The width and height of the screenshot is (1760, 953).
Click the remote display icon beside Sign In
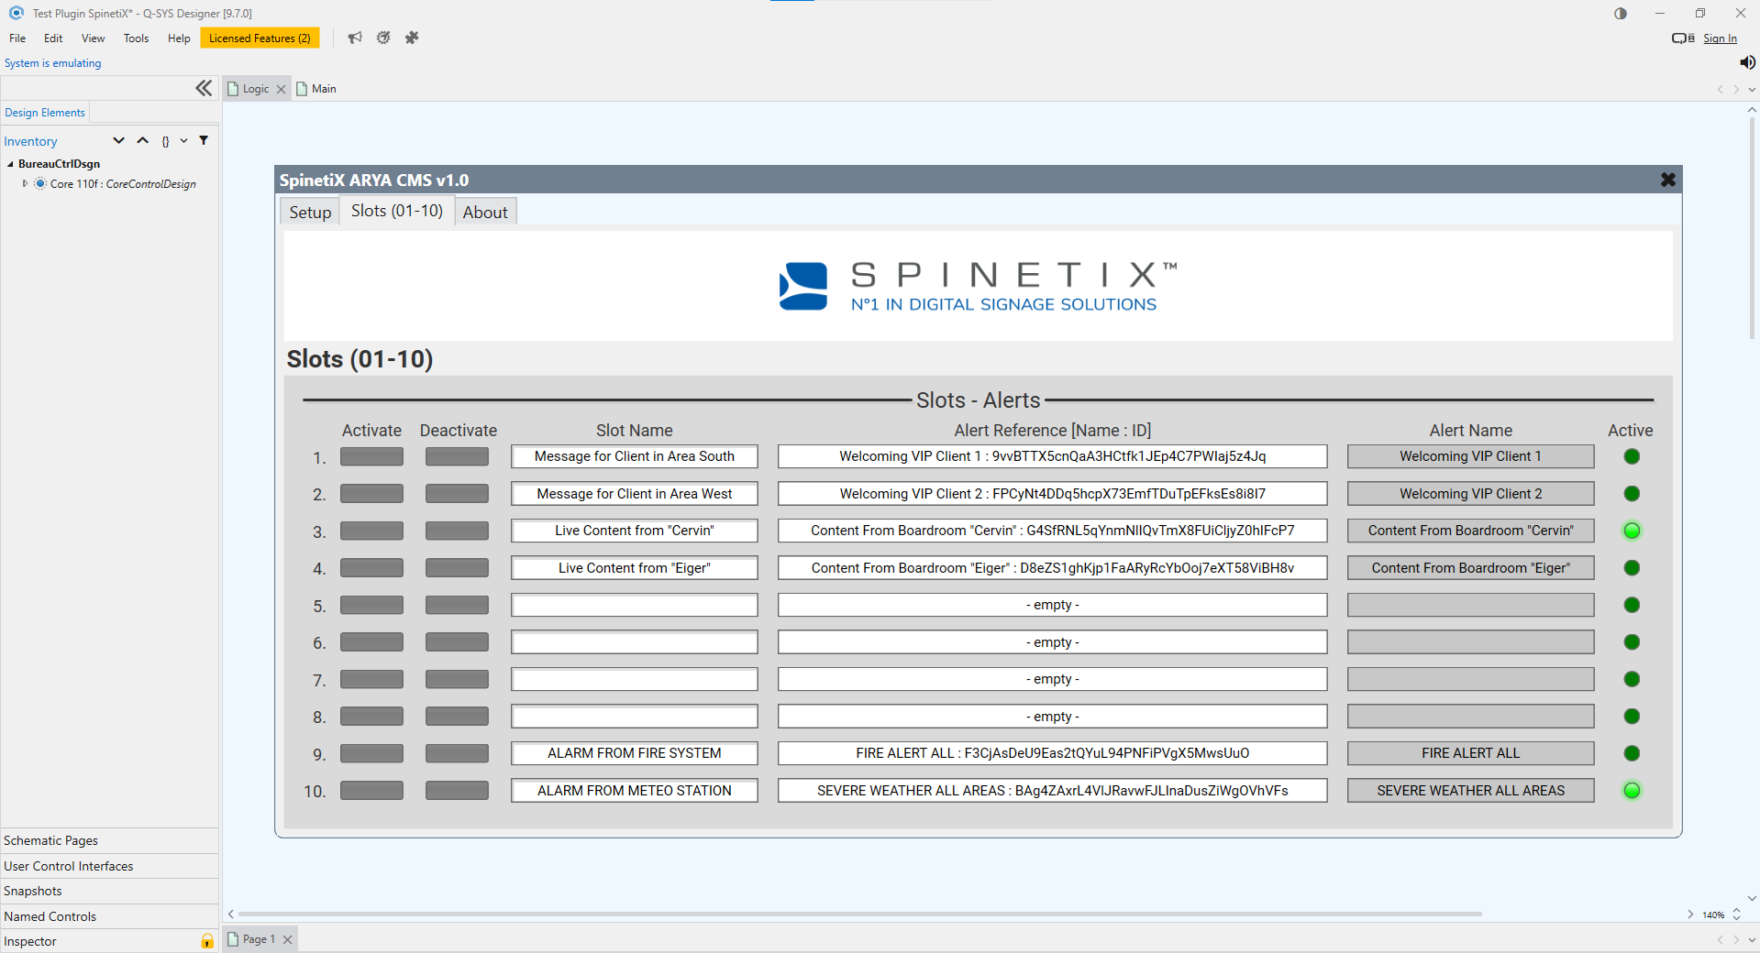coord(1683,38)
